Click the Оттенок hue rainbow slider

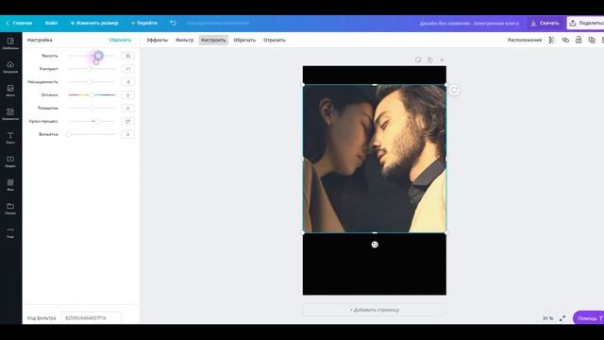pyautogui.click(x=92, y=94)
